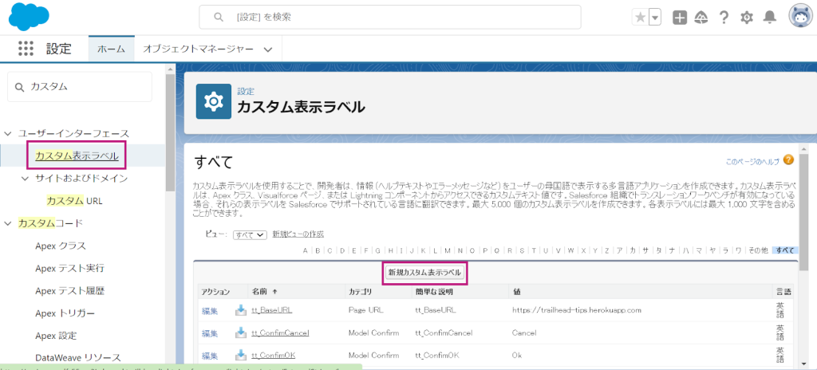Click 新規カスタム表示ラベル button
The image size is (817, 370).
point(424,273)
